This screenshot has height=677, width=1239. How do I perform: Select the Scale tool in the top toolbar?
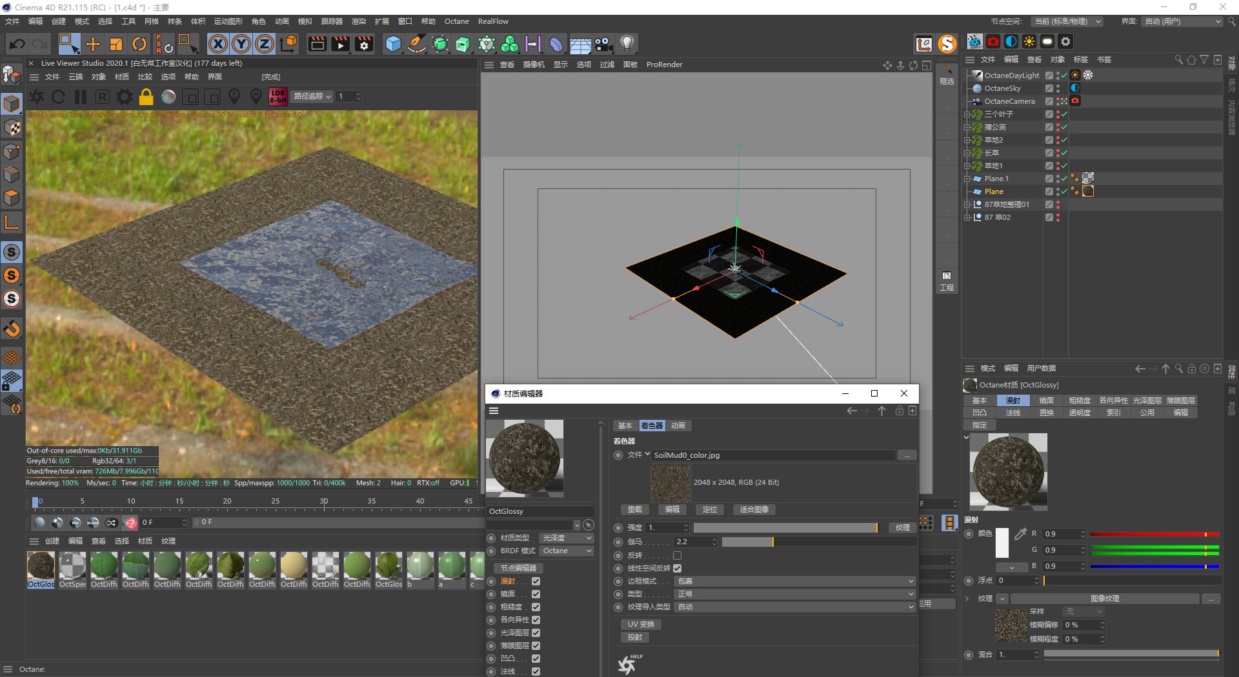point(116,44)
